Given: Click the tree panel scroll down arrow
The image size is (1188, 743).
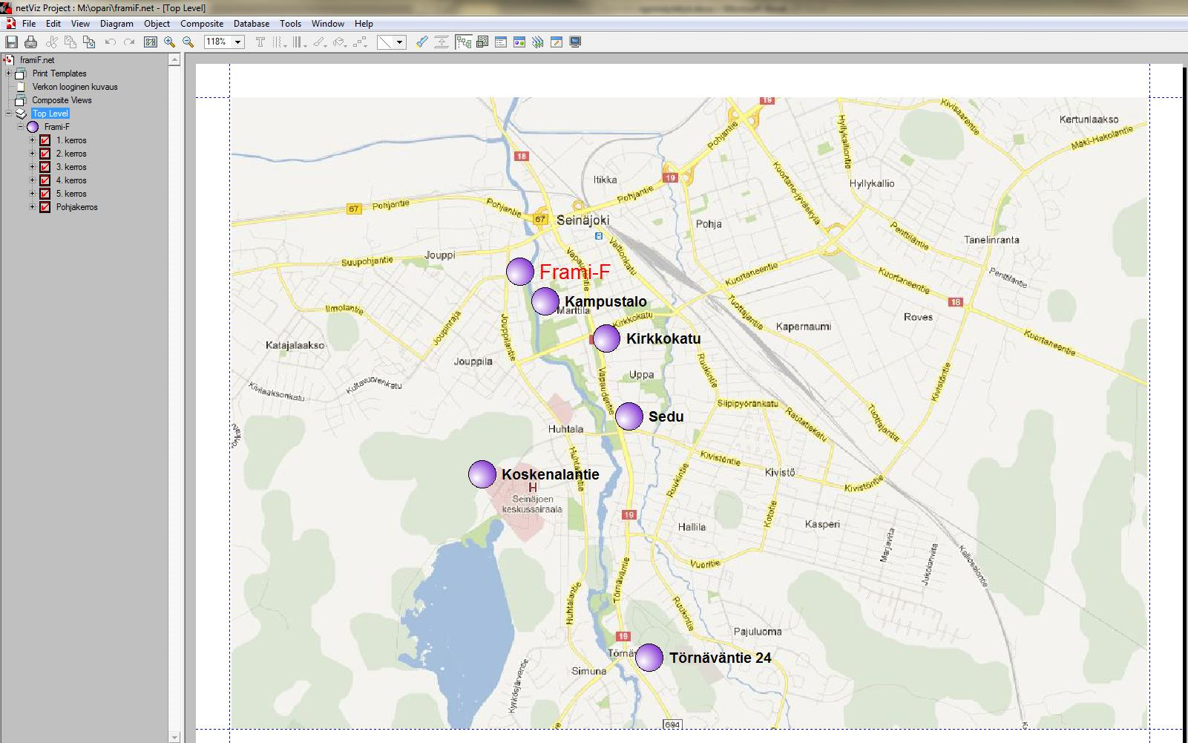Looking at the screenshot, I should tap(174, 737).
